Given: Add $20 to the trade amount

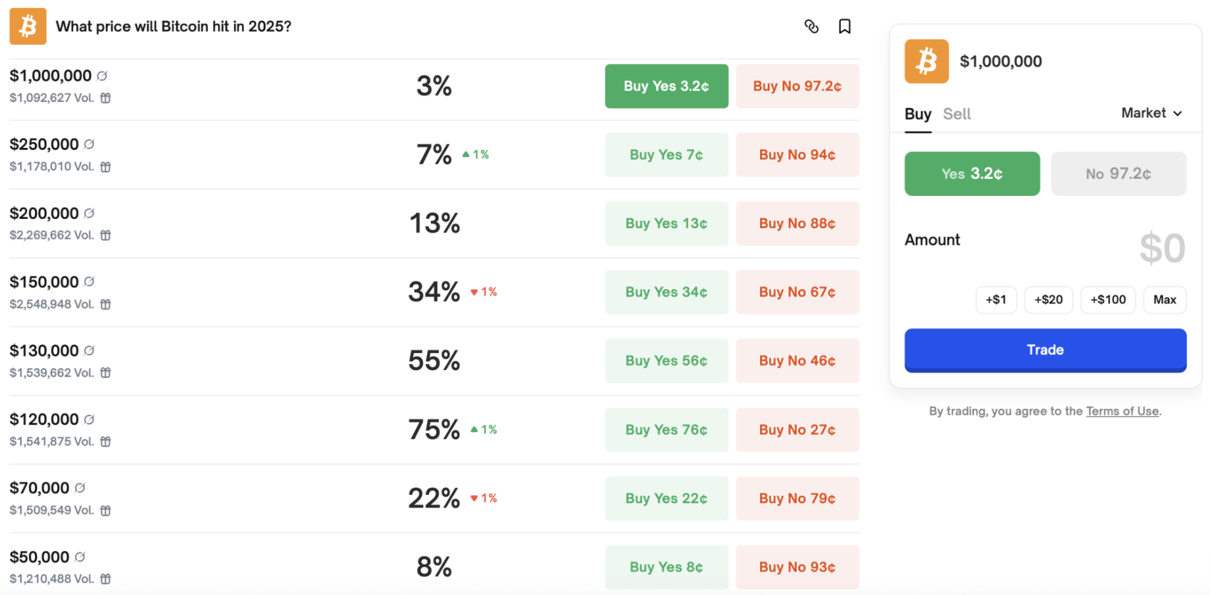Looking at the screenshot, I should [x=1048, y=300].
